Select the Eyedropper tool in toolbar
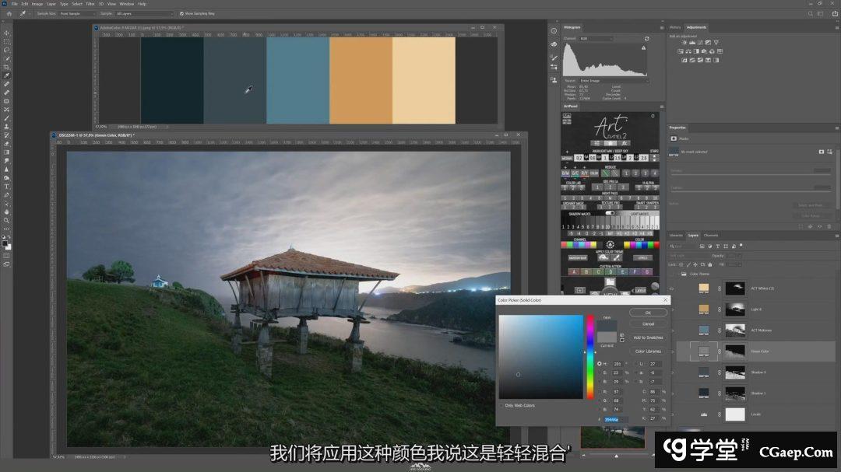 (6, 75)
